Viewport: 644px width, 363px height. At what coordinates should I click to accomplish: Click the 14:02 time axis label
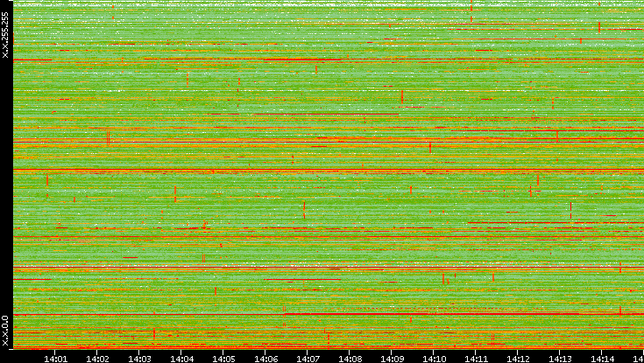(x=97, y=359)
